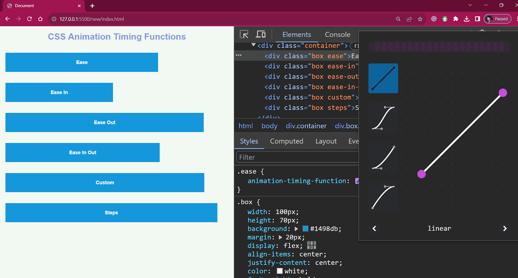Click the inspect element picker icon
The height and width of the screenshot is (278, 518).
[x=244, y=34]
